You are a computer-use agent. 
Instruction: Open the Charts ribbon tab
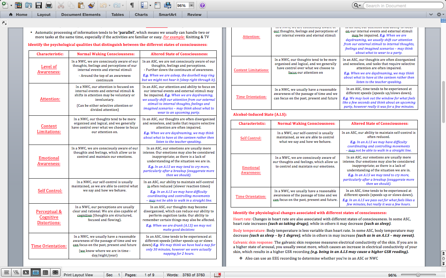(x=141, y=15)
